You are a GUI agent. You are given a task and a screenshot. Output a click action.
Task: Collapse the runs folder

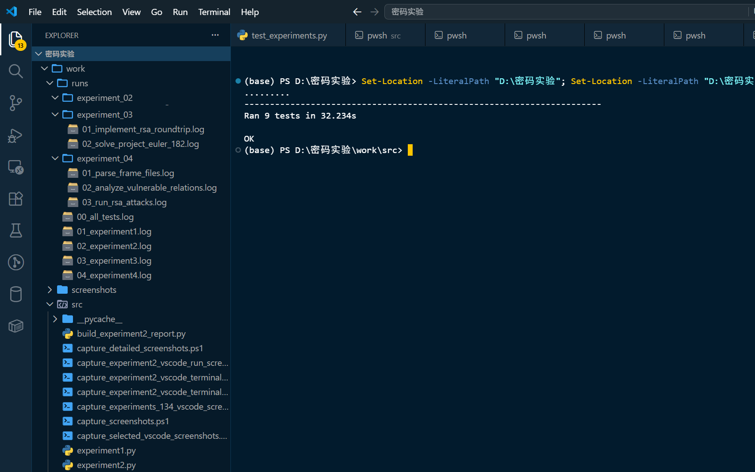point(50,83)
